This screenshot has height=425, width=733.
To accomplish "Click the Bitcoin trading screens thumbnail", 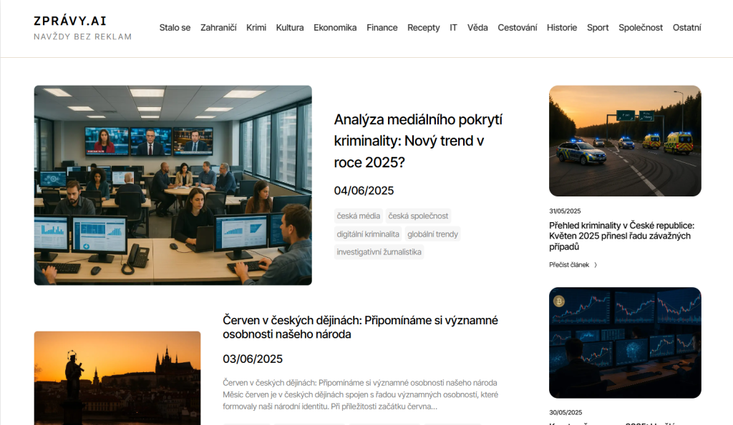I will tap(625, 342).
